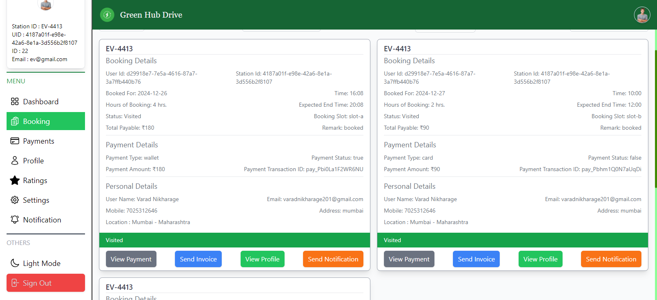The width and height of the screenshot is (657, 300).
Task: Click Payment Type: wallet text
Action: (x=132, y=158)
